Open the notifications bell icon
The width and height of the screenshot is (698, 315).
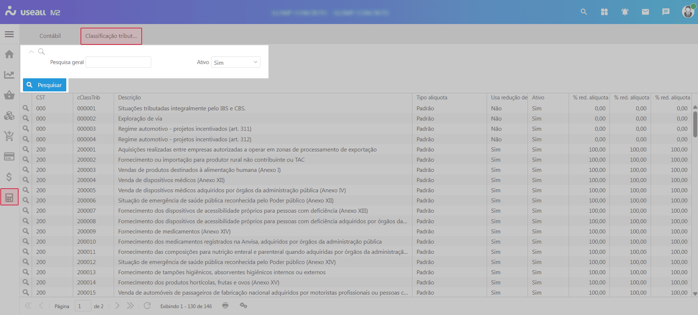click(625, 12)
